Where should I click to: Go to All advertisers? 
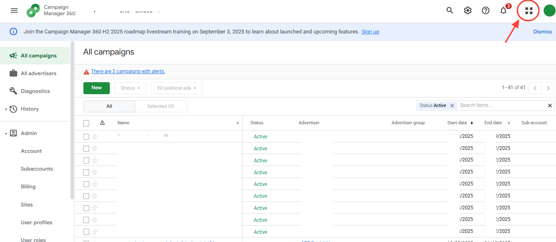coord(39,73)
